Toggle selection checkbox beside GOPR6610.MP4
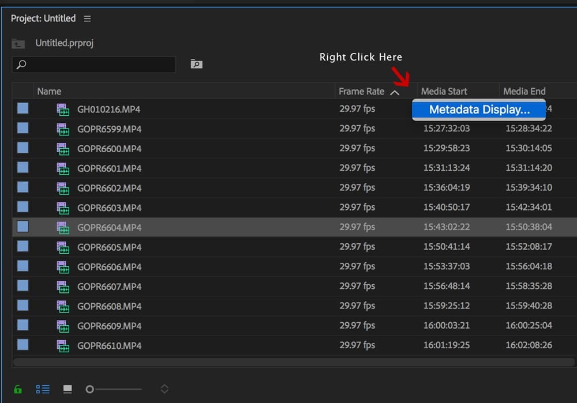This screenshot has height=403, width=577. (x=23, y=345)
